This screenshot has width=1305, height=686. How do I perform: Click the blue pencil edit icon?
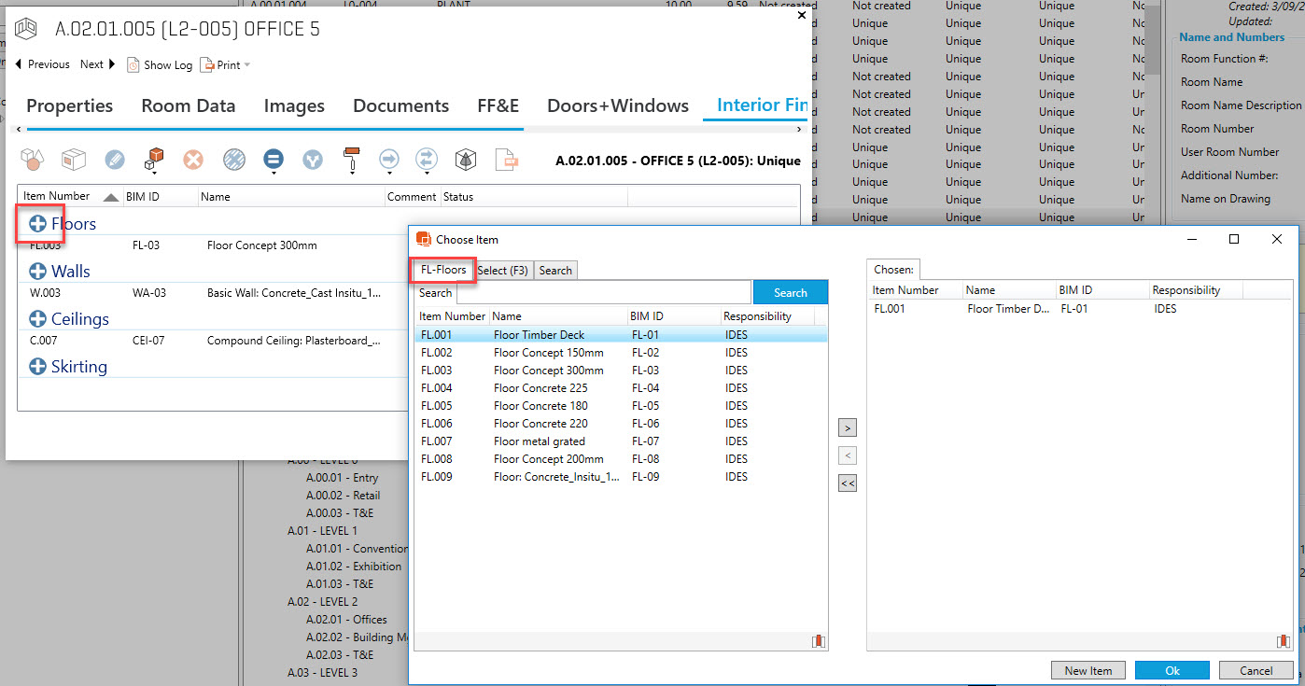(x=115, y=160)
